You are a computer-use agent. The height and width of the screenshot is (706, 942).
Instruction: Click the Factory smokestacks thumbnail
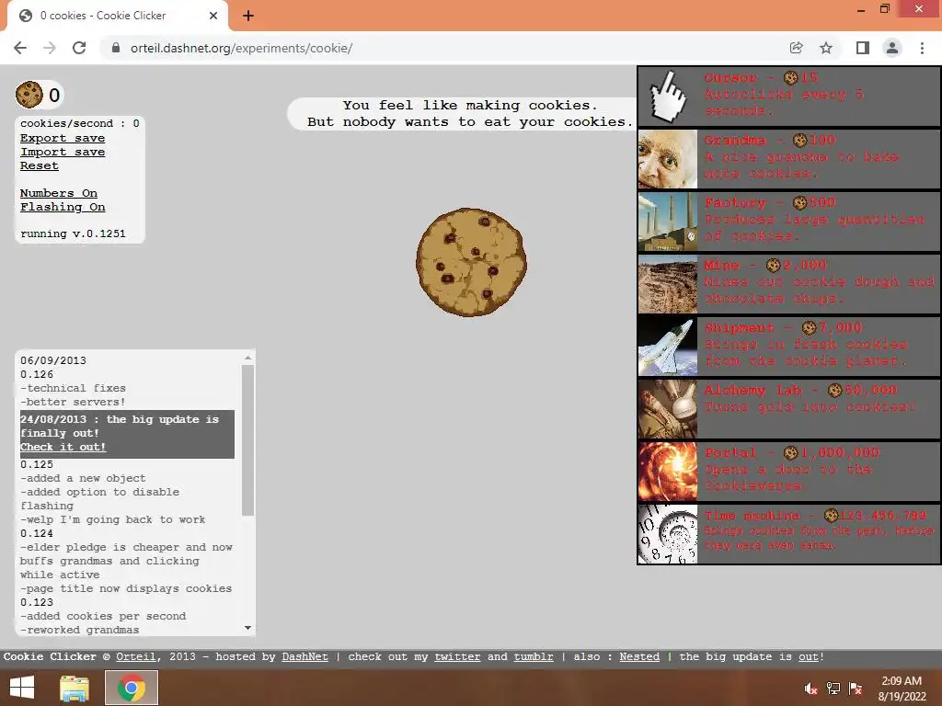pos(668,222)
